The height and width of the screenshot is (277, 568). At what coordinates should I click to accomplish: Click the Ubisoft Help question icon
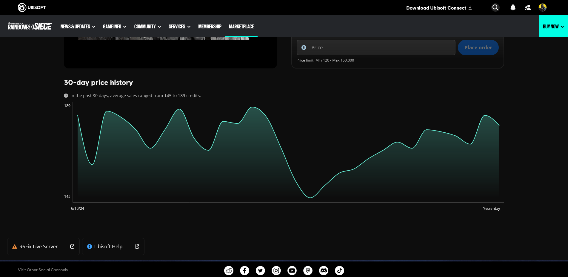(x=90, y=247)
